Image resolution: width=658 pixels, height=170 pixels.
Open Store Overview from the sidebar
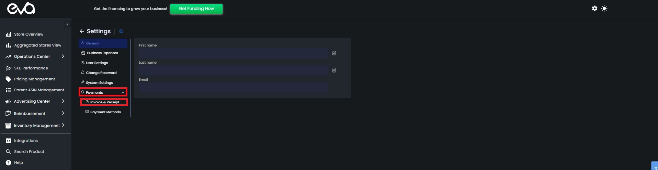[x=29, y=34]
